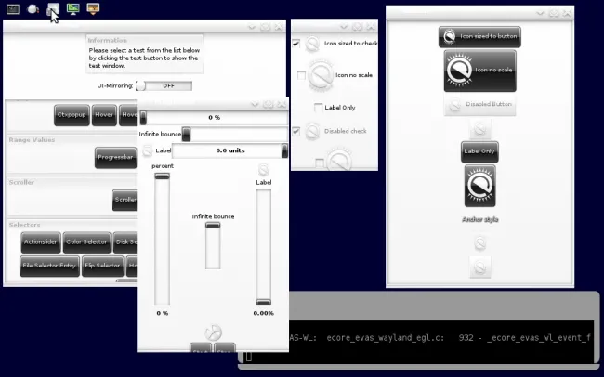Click the vertical 'Infinite bounce' progress bar

click(x=213, y=245)
